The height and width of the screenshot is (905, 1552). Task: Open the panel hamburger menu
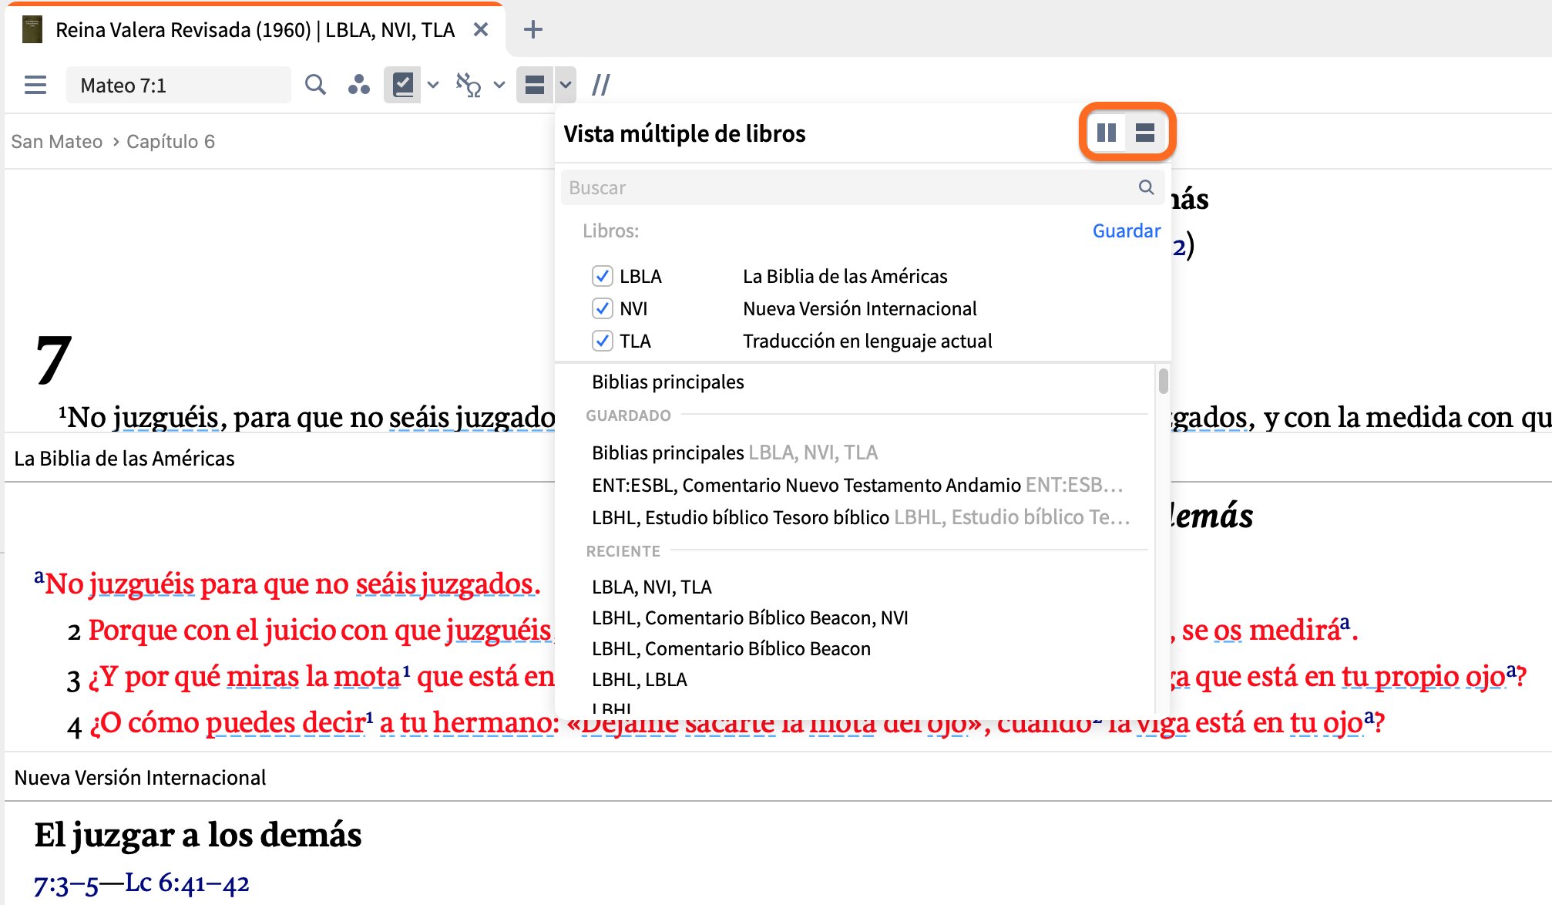(x=35, y=85)
